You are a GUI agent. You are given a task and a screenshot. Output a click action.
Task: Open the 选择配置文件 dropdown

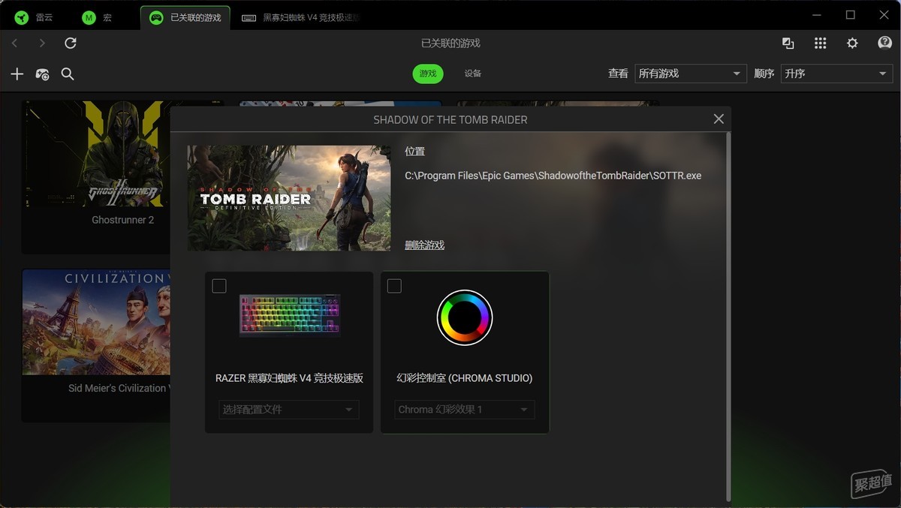(289, 410)
